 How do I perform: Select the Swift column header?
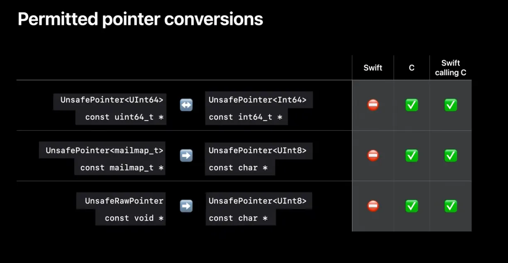tap(373, 68)
